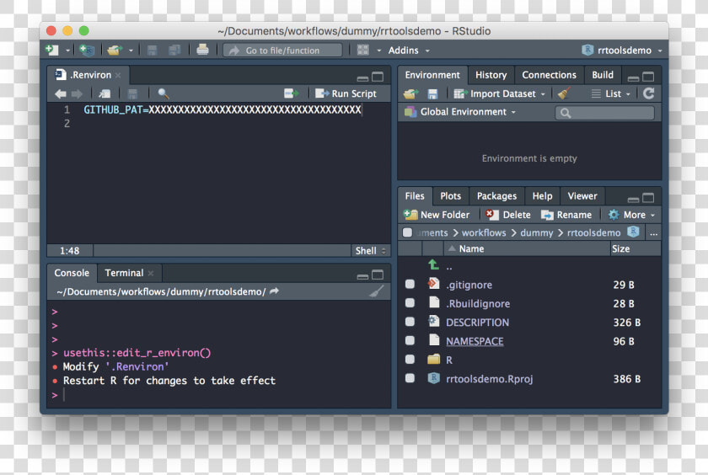Toggle the select-all files checkbox in path bar
Viewport: 708px width, 475px height.
tap(407, 232)
